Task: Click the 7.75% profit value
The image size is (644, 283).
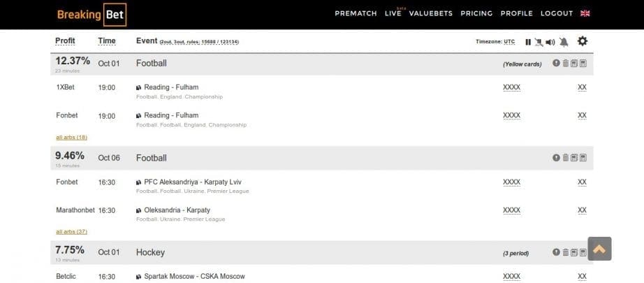Action: (x=70, y=250)
